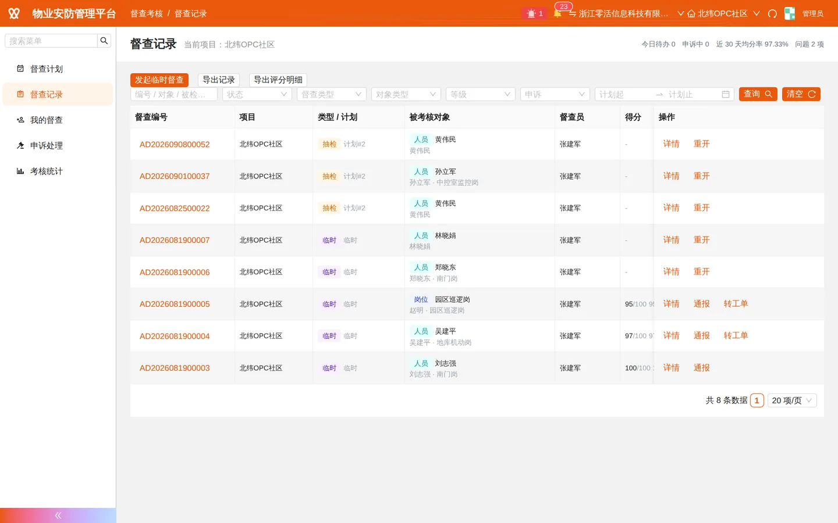The height and width of the screenshot is (523, 838).
Task: Click the calendar icon in date range
Action: click(726, 94)
